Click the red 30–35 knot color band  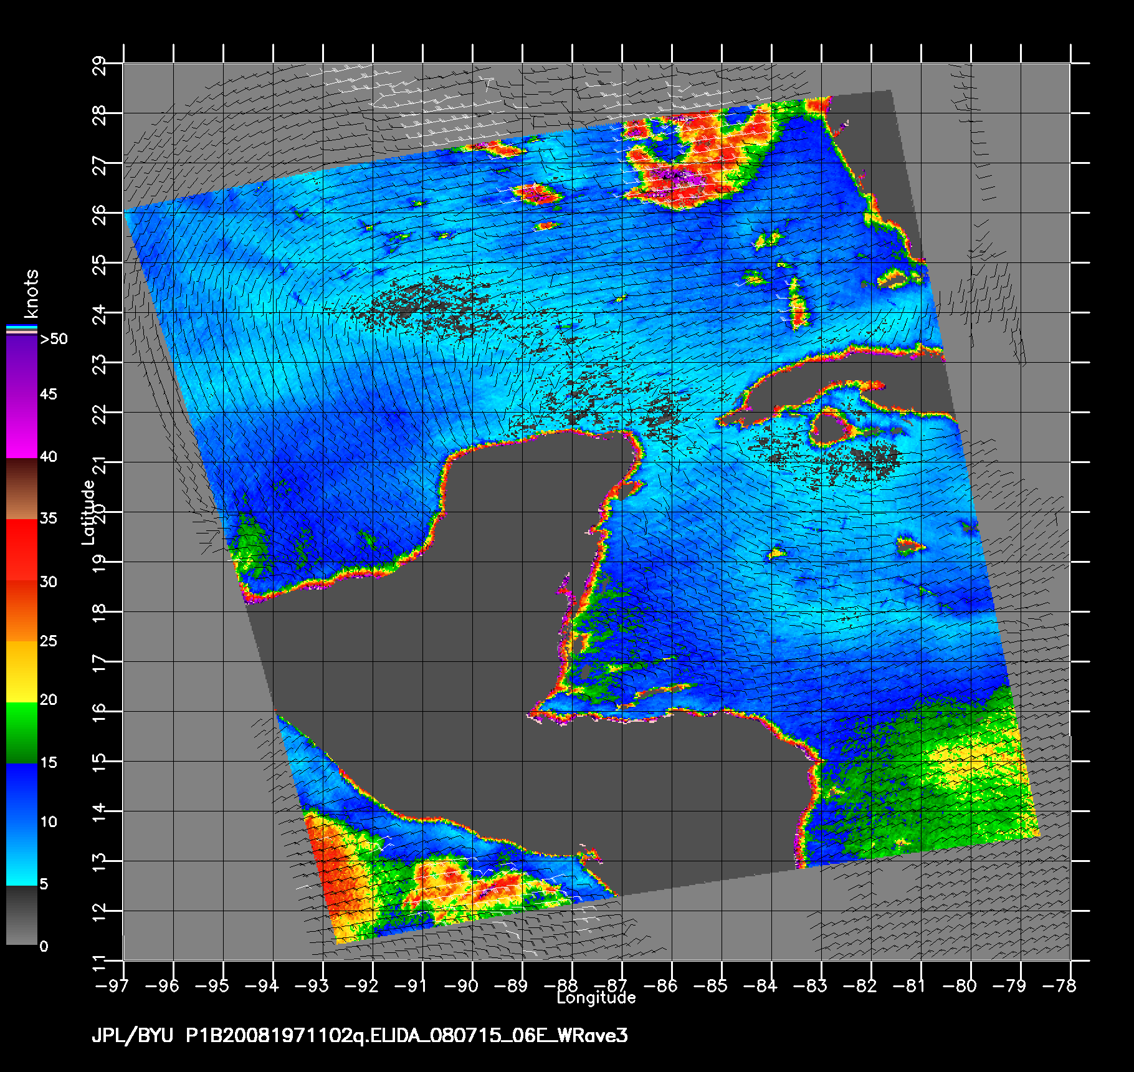(x=22, y=550)
